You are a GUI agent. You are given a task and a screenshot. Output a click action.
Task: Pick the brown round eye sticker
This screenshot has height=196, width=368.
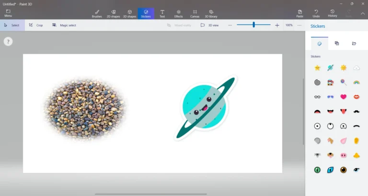tap(344, 170)
